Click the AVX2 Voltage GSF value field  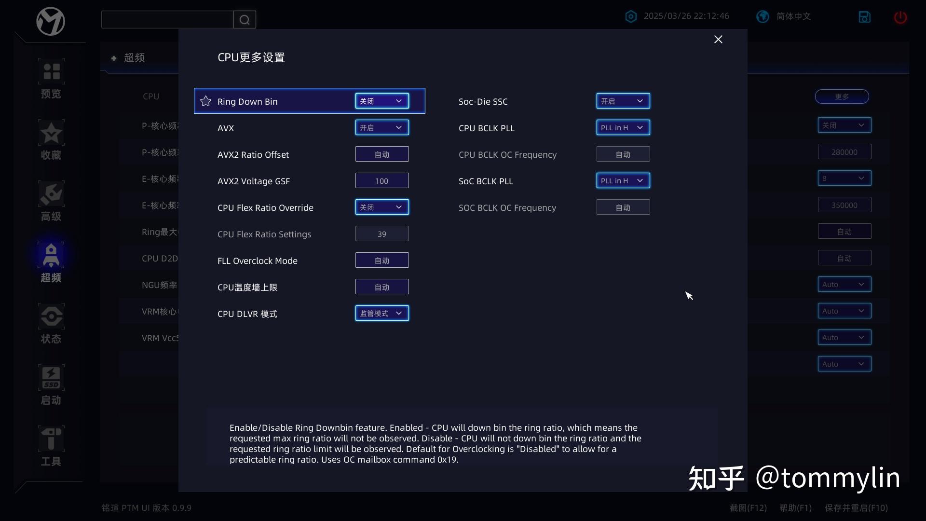point(381,181)
